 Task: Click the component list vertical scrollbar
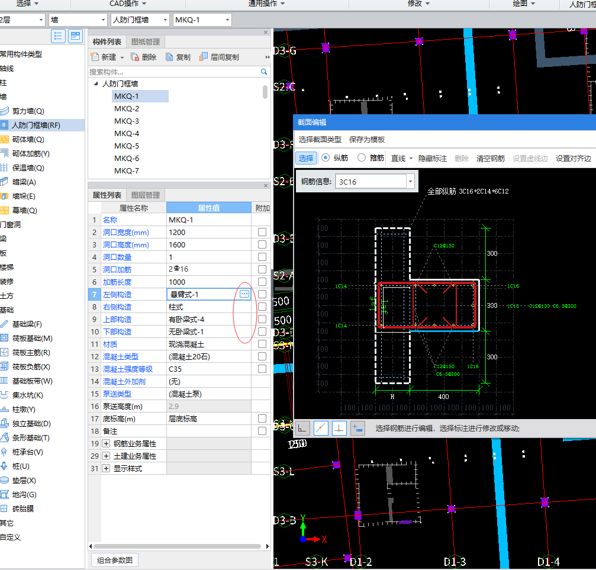(265, 92)
